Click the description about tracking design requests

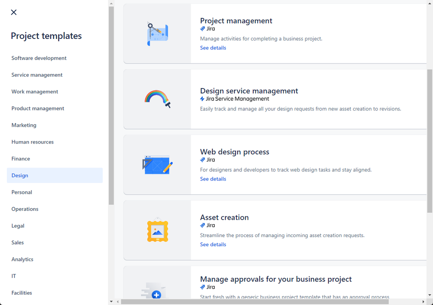300,109
